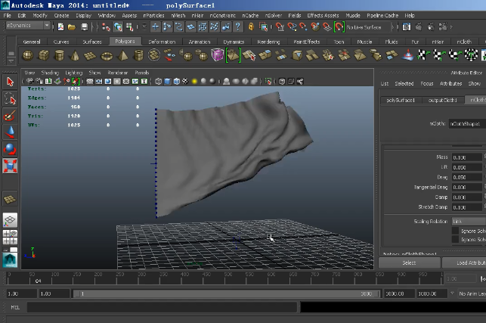Toggle snap to grids magnet
Screen dimensions: 486x323
click(280, 27)
